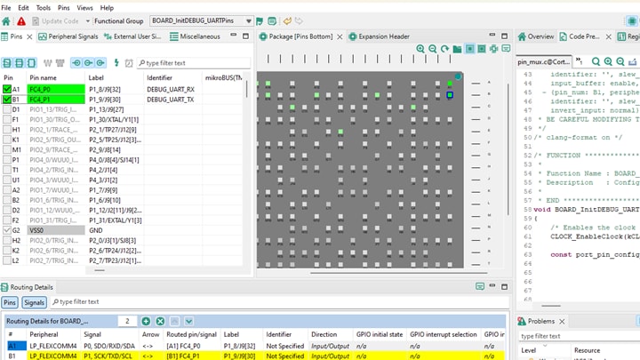Viewport: 640px width, 360px height.
Task: Rotate the package view
Action: [x=444, y=49]
